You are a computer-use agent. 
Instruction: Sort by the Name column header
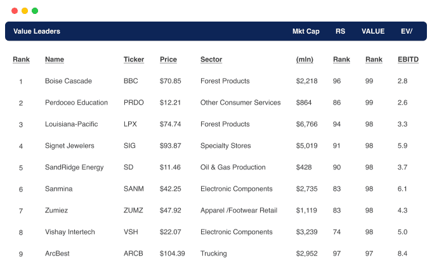point(55,60)
